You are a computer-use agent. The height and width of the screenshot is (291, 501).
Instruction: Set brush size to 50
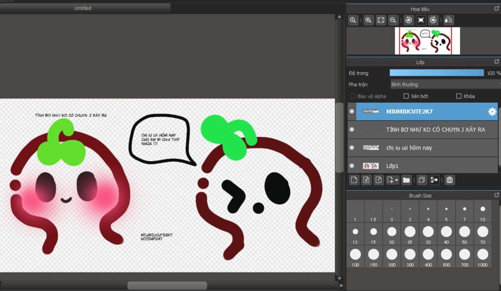click(x=465, y=234)
